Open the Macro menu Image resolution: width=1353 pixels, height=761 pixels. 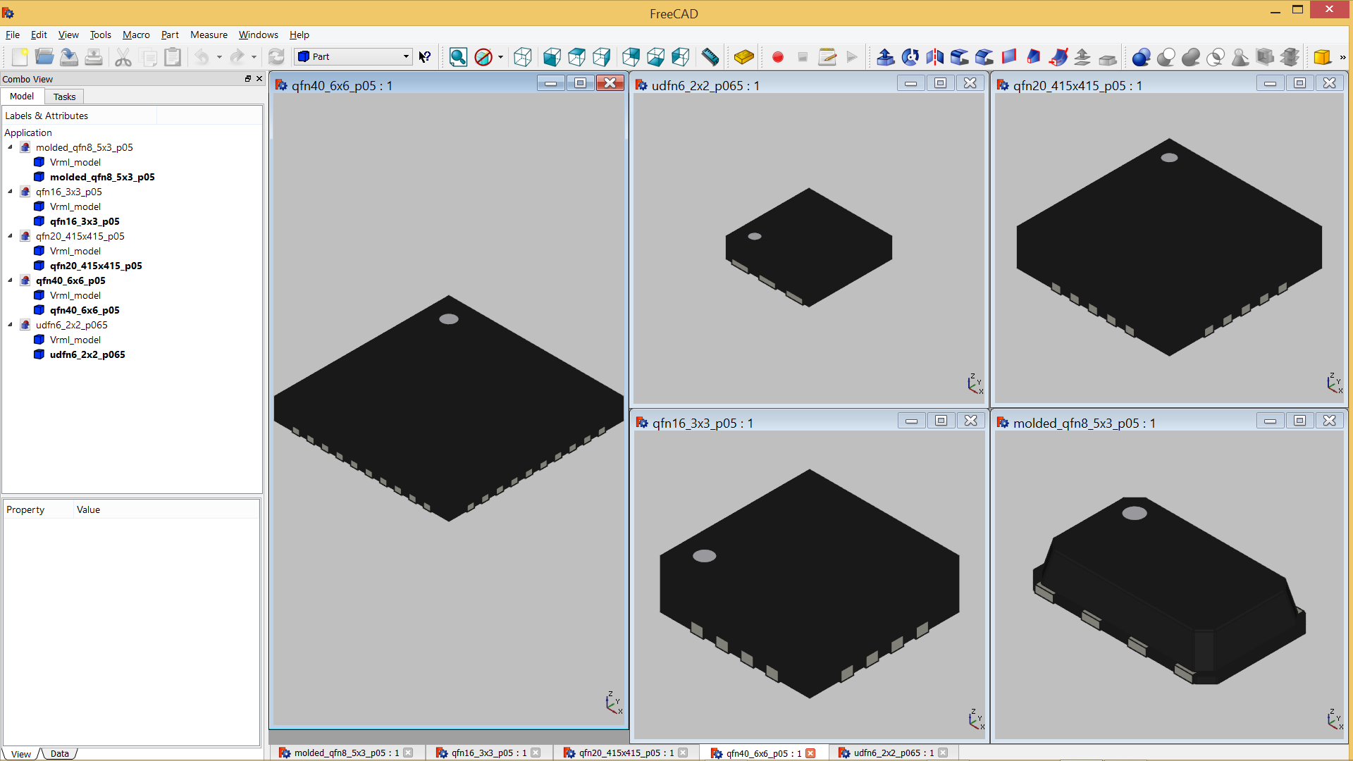(x=136, y=35)
